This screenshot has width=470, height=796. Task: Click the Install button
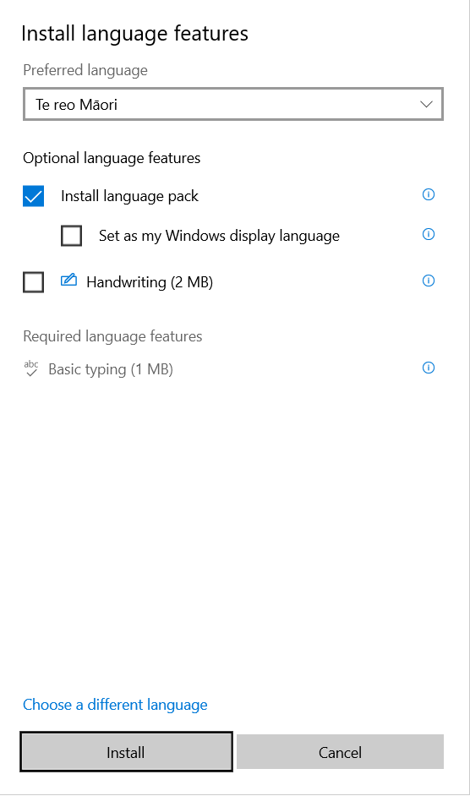point(127,752)
